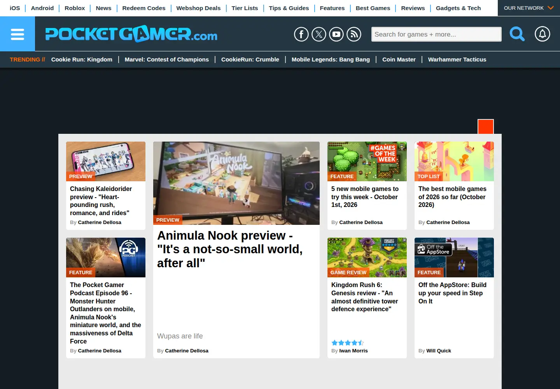Click the search for games field

pos(436,34)
